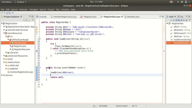Screen dimensions: 192x108
Task: Collapse the src folder node
Action: [x=6, y=36]
